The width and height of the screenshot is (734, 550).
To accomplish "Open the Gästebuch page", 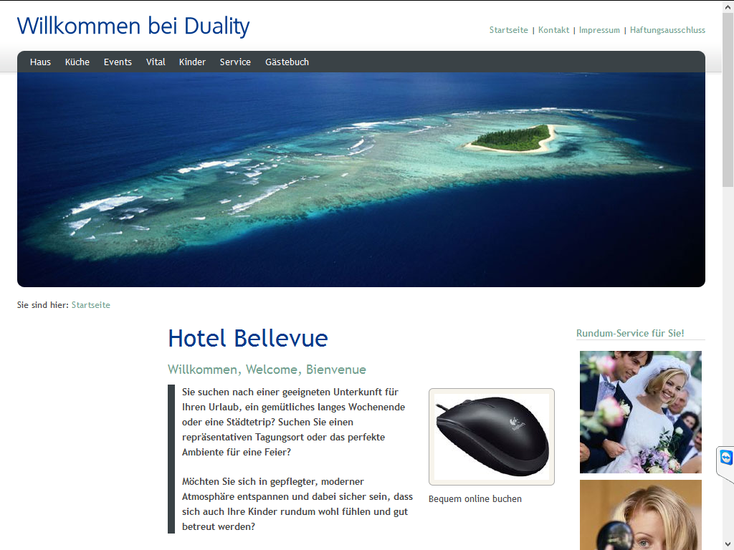I will 287,62.
